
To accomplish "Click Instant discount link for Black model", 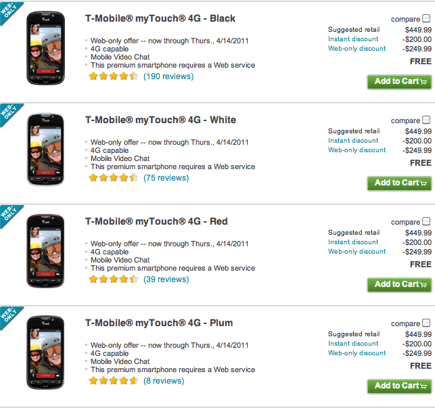I will (x=353, y=39).
